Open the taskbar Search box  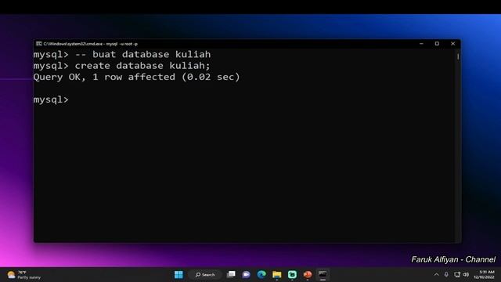pyautogui.click(x=205, y=275)
